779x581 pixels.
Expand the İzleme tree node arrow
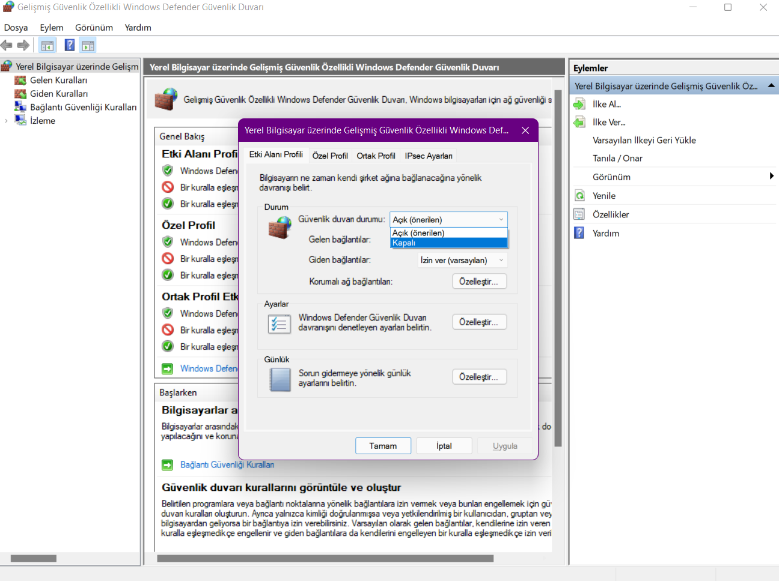coord(7,121)
